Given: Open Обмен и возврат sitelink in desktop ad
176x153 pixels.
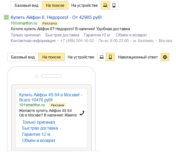Looking at the screenshot, I should [131, 35].
